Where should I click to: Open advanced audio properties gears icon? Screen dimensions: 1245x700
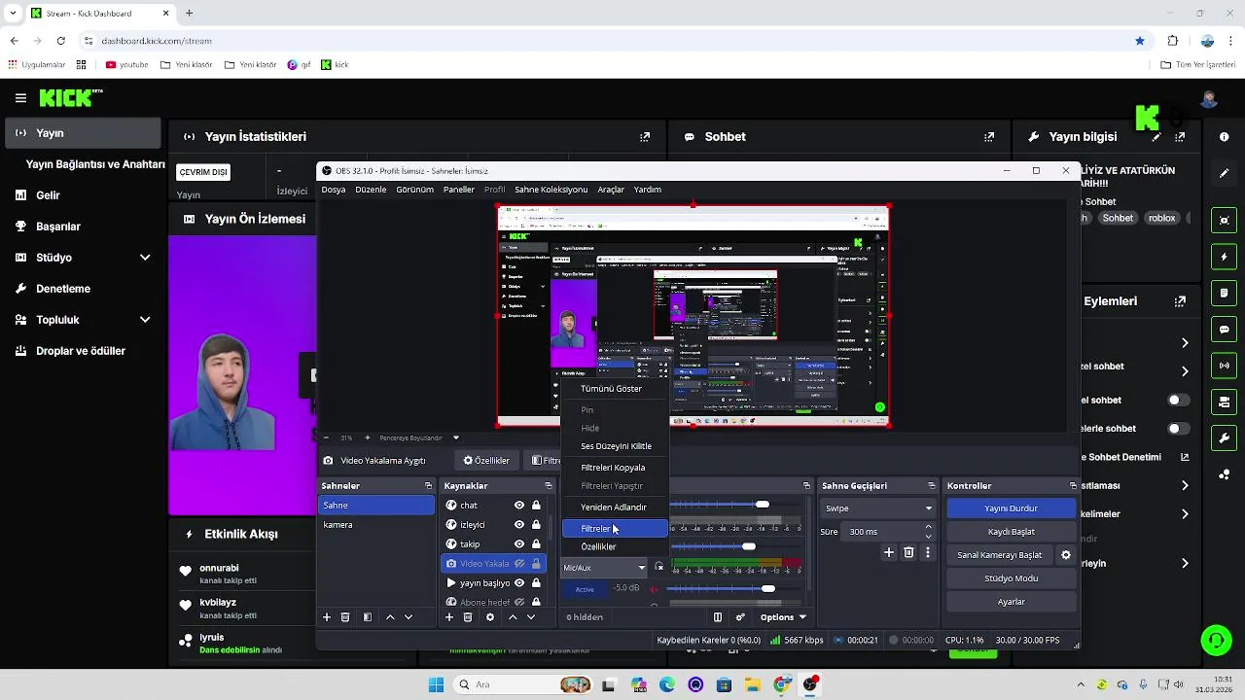click(x=740, y=617)
